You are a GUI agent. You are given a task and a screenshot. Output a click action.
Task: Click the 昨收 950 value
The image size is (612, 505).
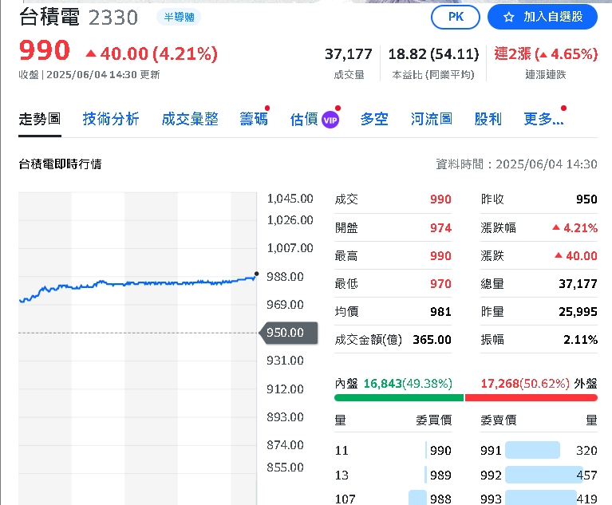(x=586, y=199)
